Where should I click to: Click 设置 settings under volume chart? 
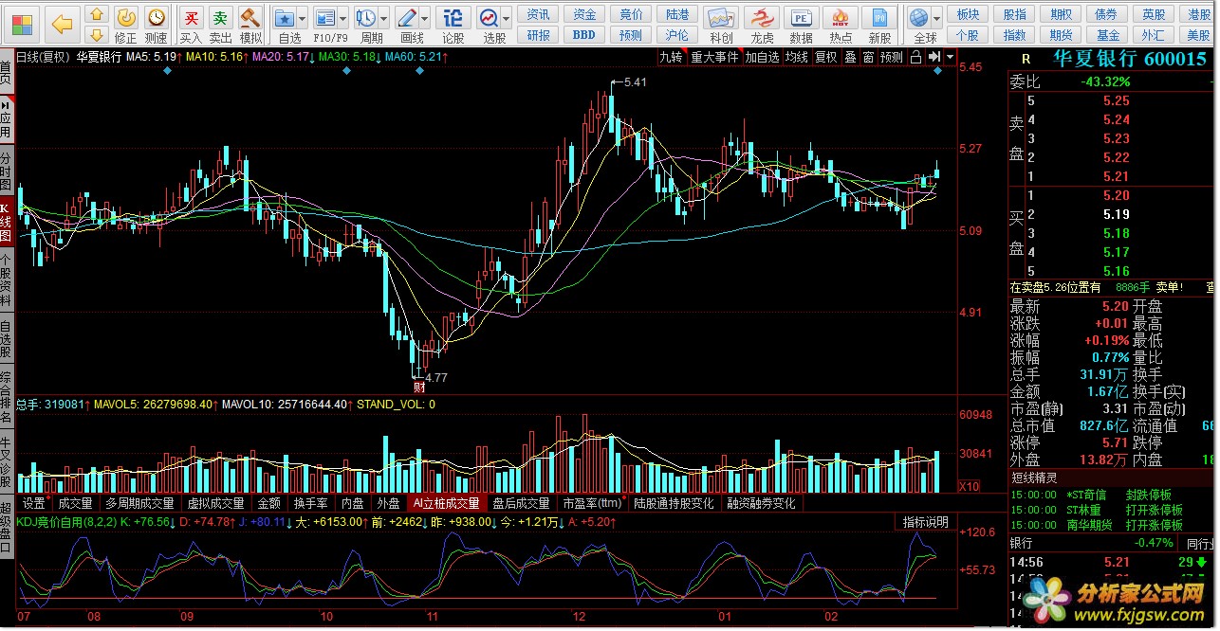pyautogui.click(x=34, y=503)
